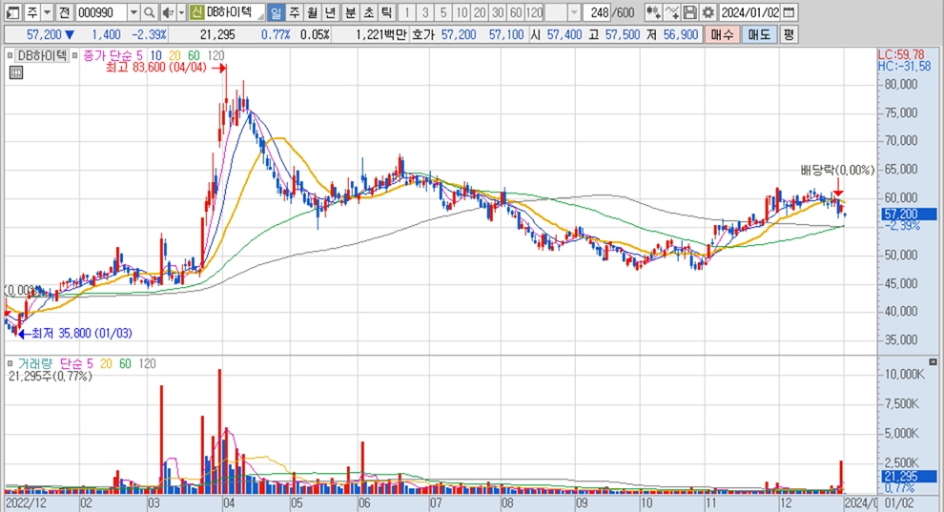Select interval 1 button
Screen dimensions: 944x512
[x=407, y=12]
